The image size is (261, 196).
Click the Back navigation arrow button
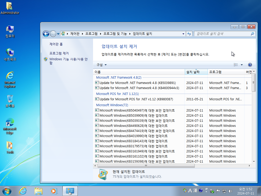tap(46, 34)
